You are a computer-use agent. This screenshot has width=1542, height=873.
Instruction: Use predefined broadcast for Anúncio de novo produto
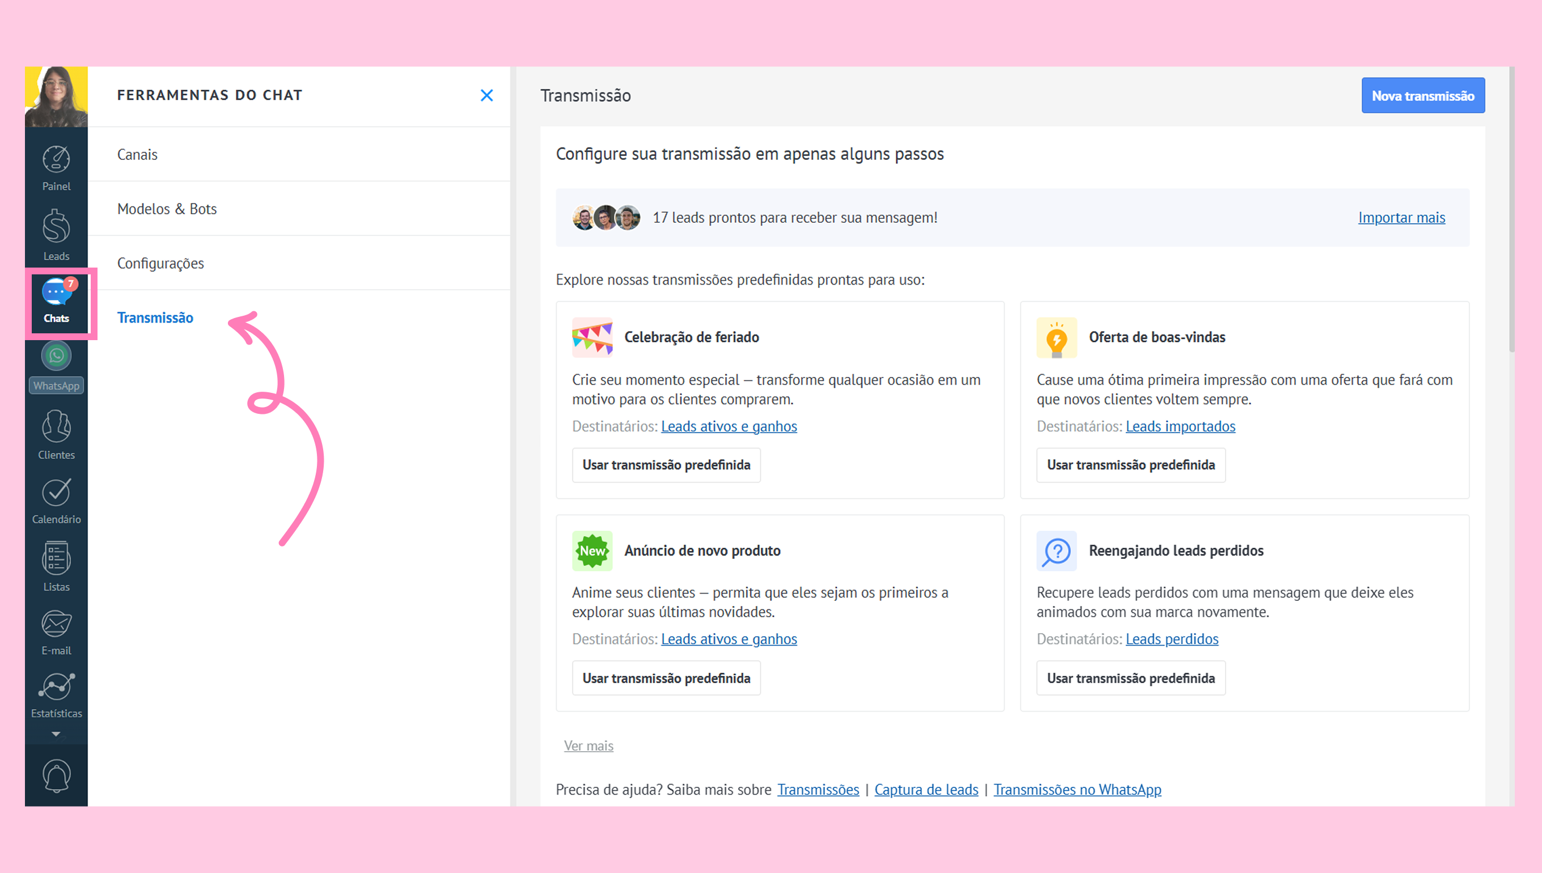pos(666,678)
